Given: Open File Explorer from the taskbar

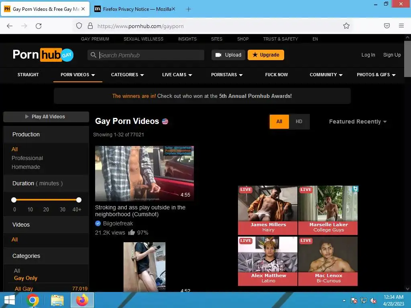Looking at the screenshot, I should pos(57,300).
